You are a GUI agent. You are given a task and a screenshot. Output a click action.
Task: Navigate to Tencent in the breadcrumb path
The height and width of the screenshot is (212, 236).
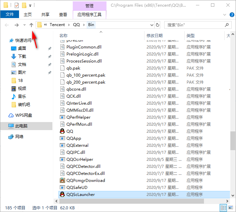57,25
